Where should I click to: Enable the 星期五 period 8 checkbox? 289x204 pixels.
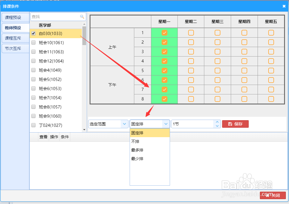pos(271,99)
